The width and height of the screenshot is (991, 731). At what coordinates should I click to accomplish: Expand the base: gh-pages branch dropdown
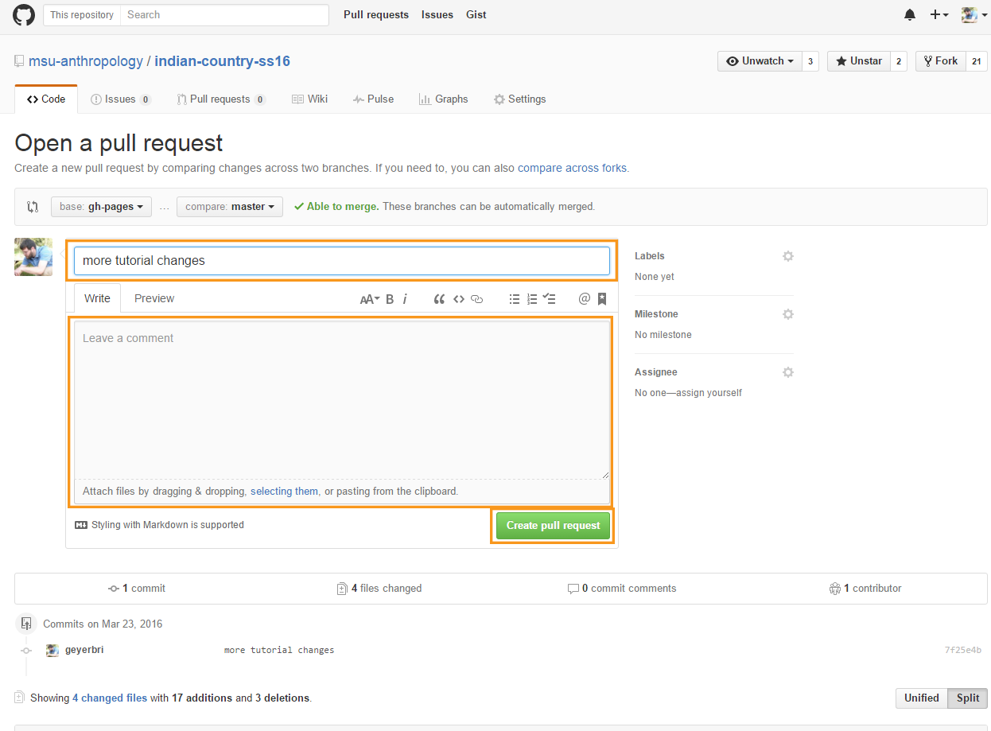tap(101, 207)
